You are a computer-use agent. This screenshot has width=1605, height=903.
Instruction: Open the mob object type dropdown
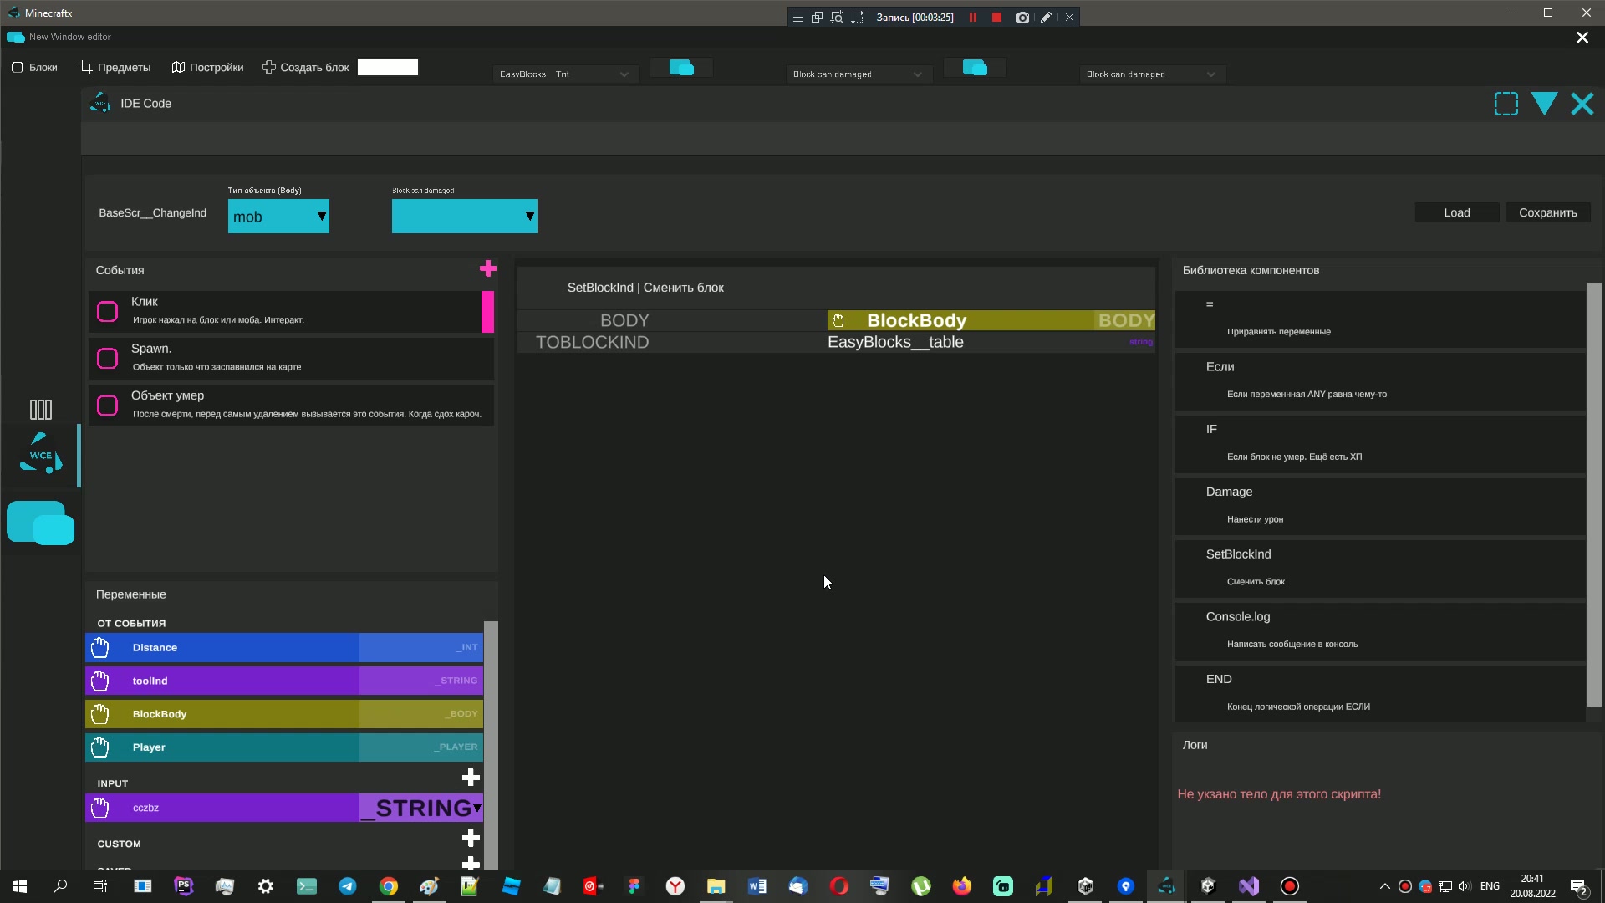pyautogui.click(x=278, y=217)
